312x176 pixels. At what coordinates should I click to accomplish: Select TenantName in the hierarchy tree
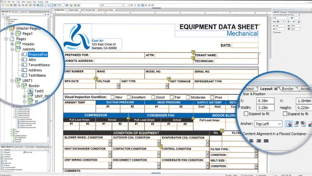pos(39,65)
